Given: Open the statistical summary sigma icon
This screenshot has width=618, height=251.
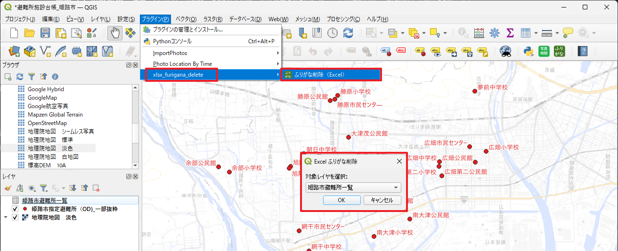Looking at the screenshot, I should pos(510,33).
